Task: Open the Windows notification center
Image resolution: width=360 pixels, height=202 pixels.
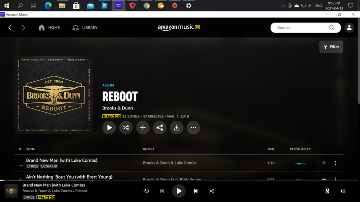Action: point(351,6)
